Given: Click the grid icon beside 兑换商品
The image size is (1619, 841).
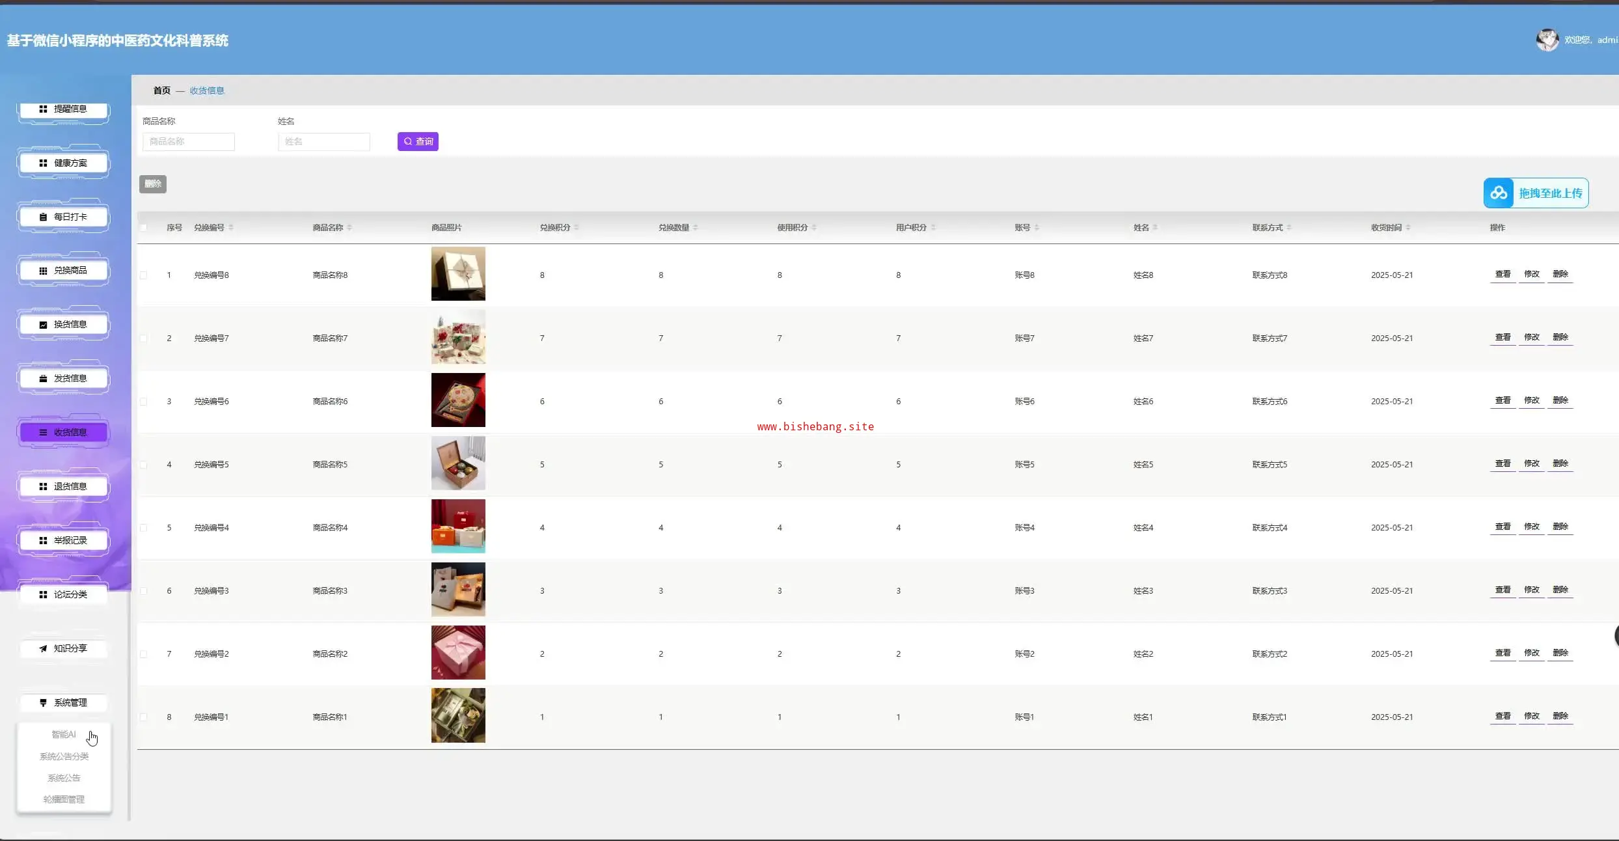Looking at the screenshot, I should point(43,271).
